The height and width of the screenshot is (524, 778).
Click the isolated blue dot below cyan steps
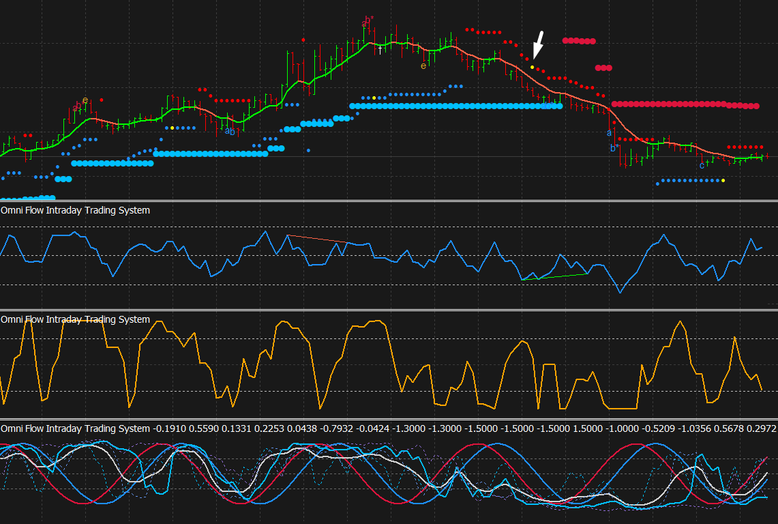(309, 150)
